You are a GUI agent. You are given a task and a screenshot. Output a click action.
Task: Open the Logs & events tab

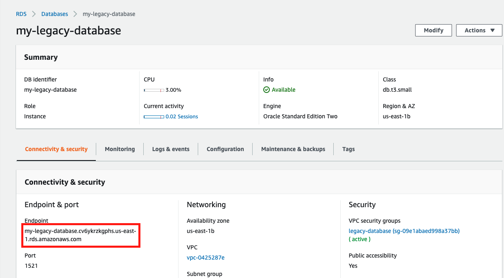[171, 149]
